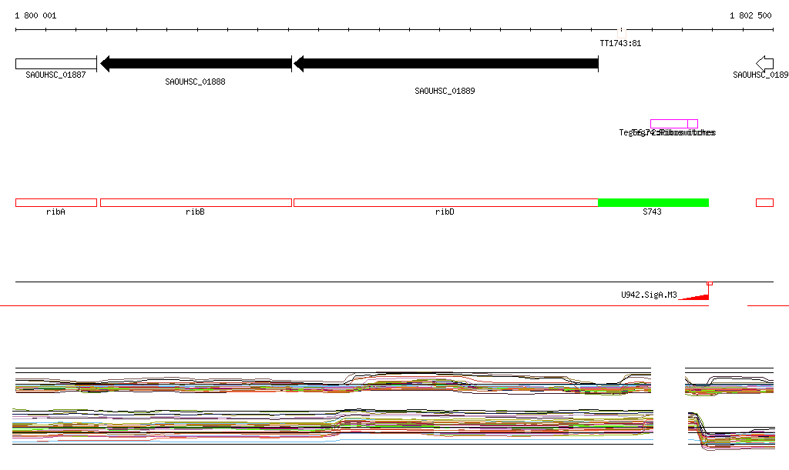This screenshot has width=789, height=470.
Task: Select the small white arrow gene at right
Action: point(764,63)
